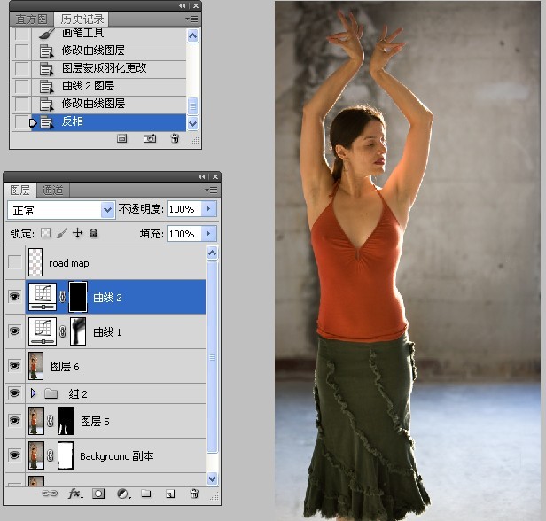Hide the 曲线 2 layer eye
546x521 pixels.
click(14, 297)
